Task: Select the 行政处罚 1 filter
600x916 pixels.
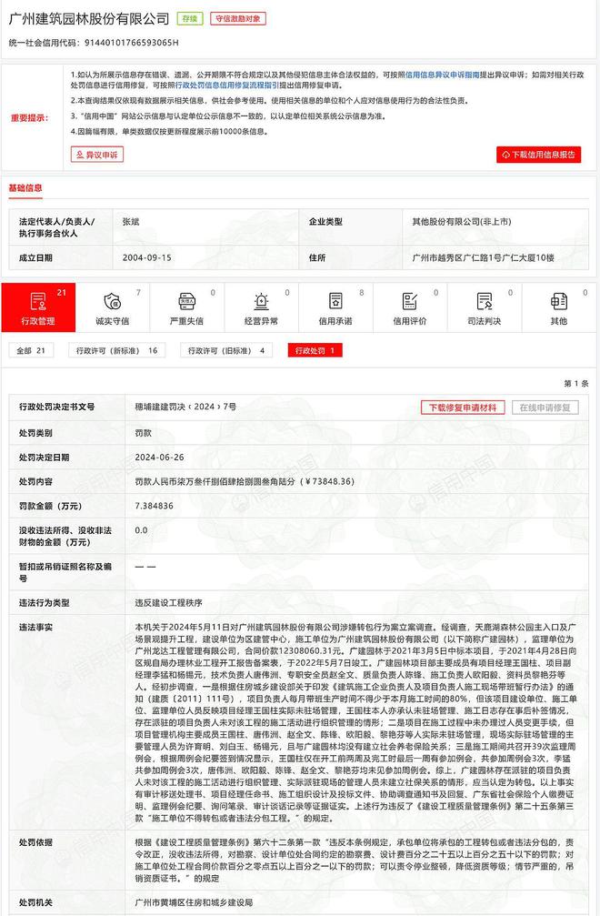Action: pos(315,350)
